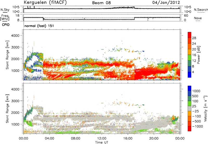This screenshot has width=208, height=144.
Task: Click the Velocity colorbar red segment at bottom
Action: (x=190, y=129)
